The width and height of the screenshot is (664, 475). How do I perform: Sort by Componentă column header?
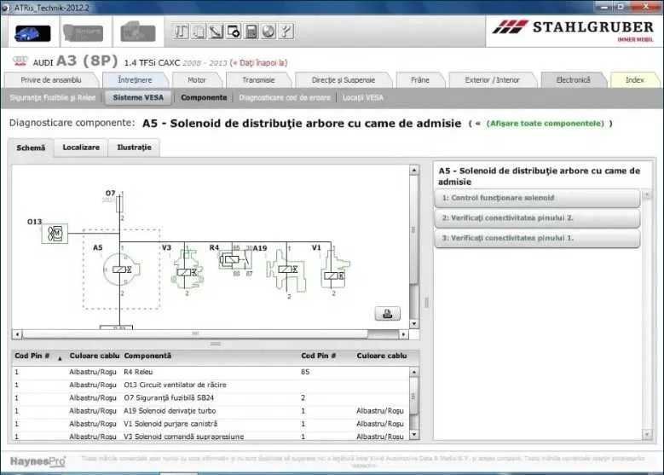tap(147, 356)
